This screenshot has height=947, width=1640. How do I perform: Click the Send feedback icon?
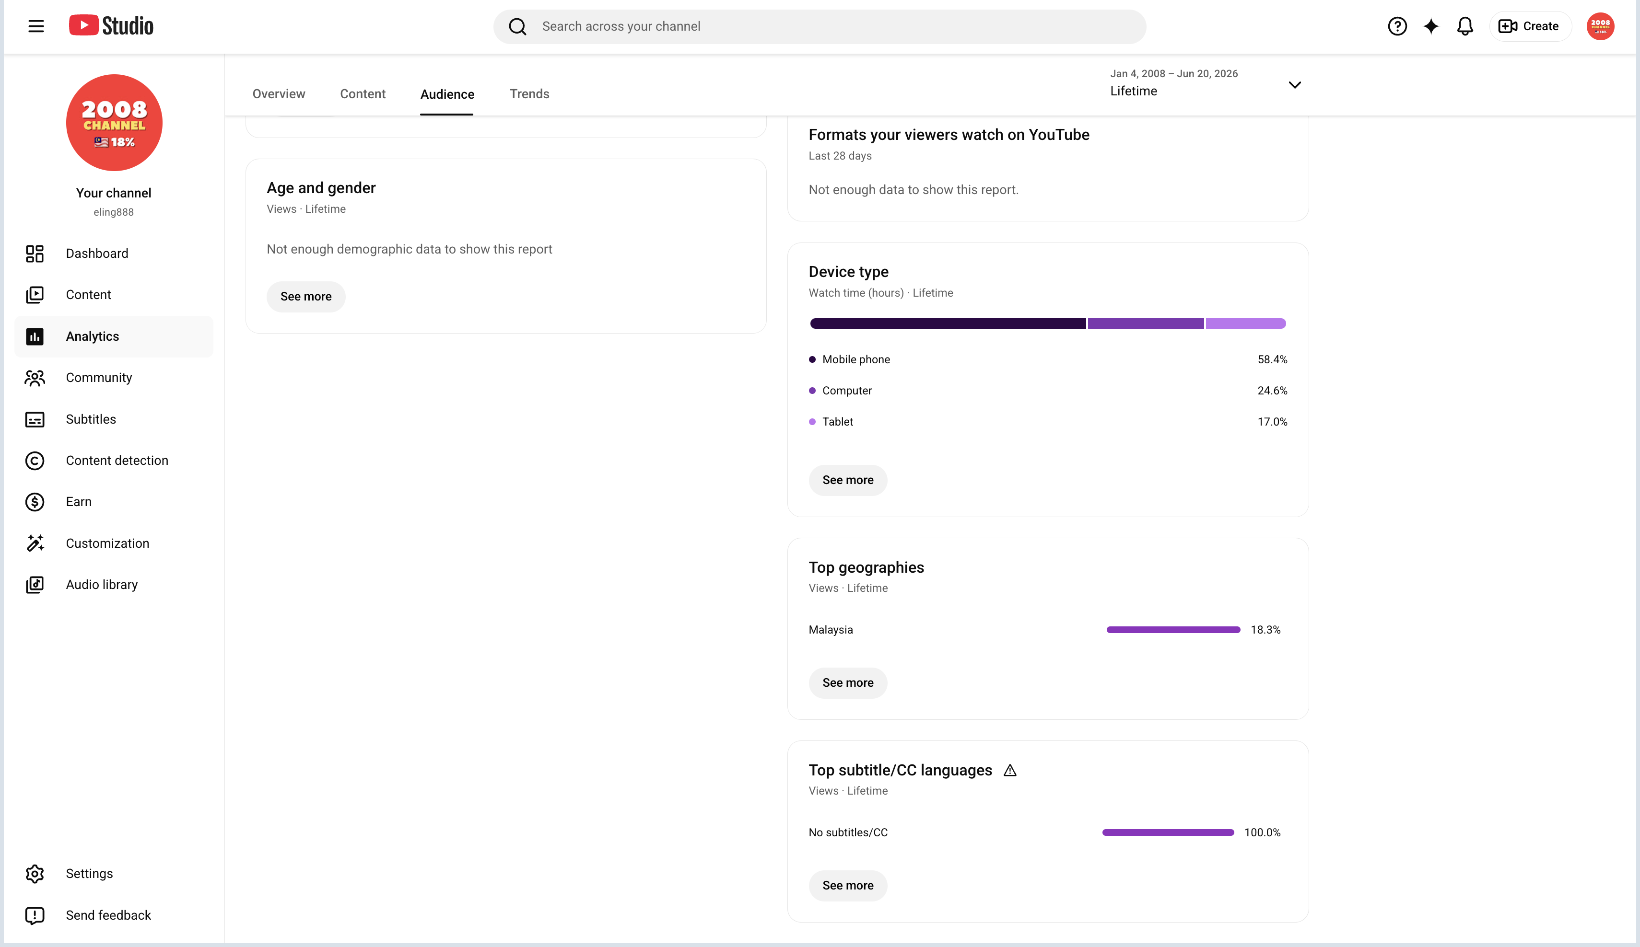35,915
